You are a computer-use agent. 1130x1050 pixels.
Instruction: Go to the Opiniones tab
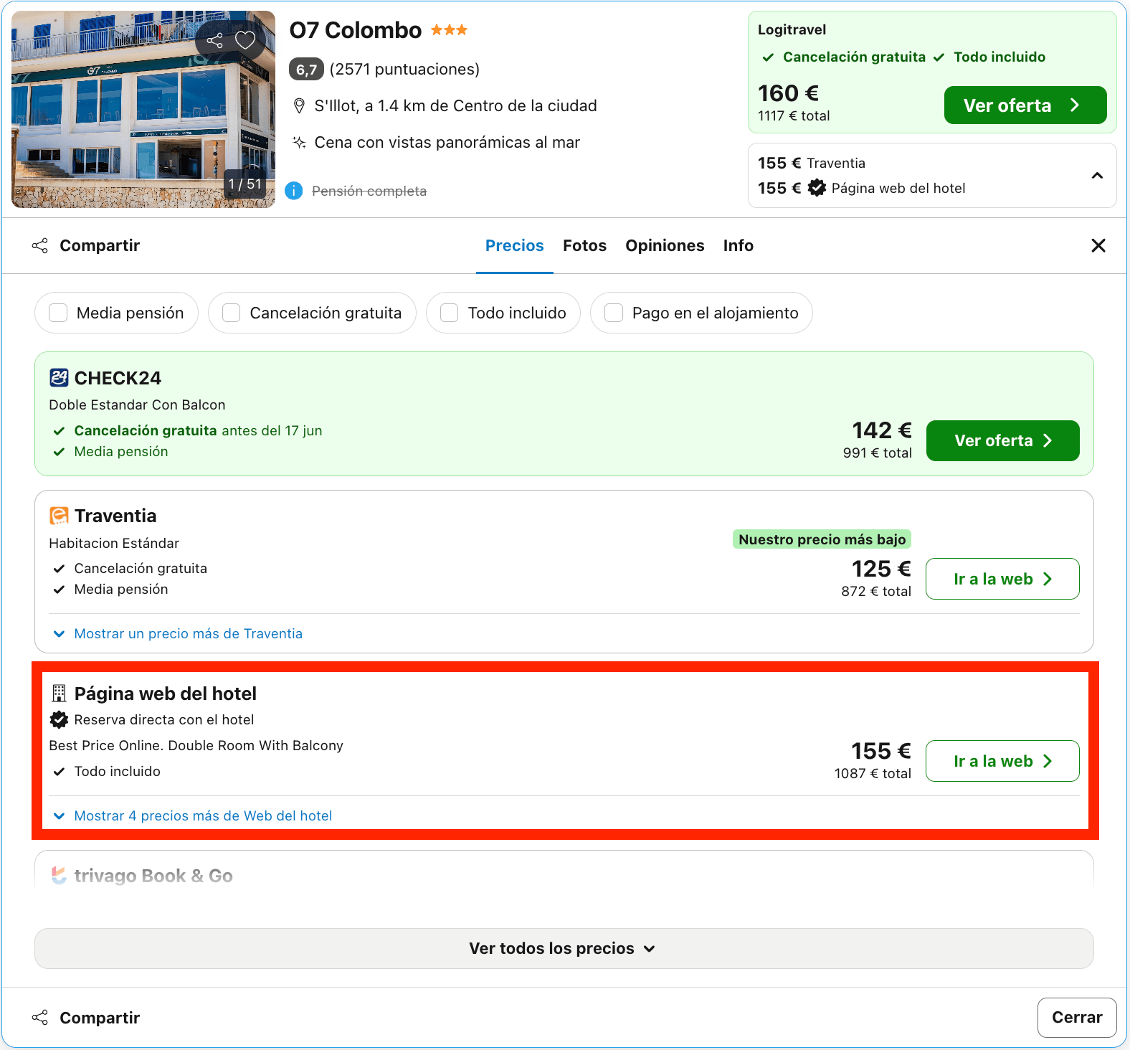pos(665,245)
